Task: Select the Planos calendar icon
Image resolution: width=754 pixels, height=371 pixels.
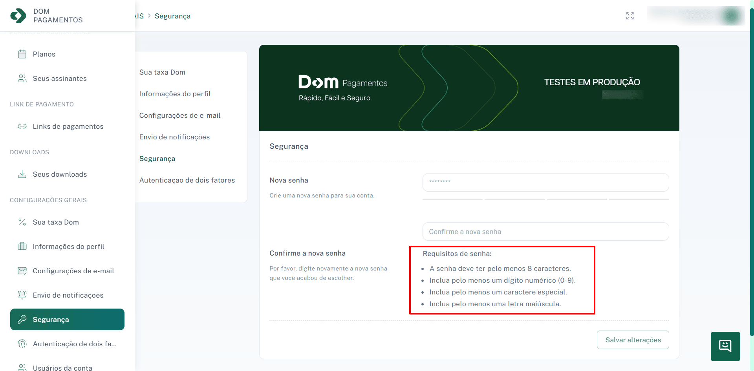Action: pyautogui.click(x=22, y=54)
